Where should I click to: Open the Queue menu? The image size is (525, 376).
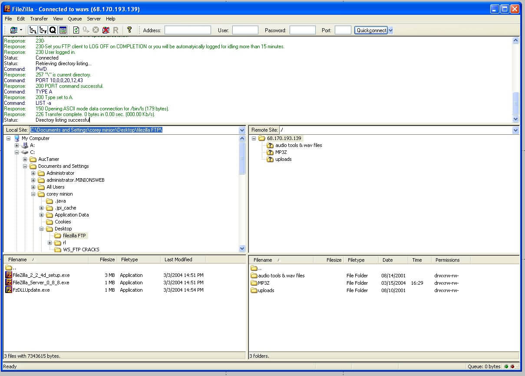click(x=75, y=19)
